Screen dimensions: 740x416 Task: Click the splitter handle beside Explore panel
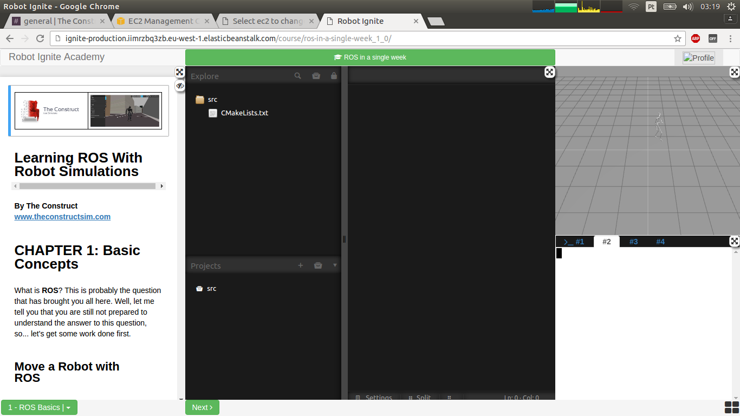(344, 239)
